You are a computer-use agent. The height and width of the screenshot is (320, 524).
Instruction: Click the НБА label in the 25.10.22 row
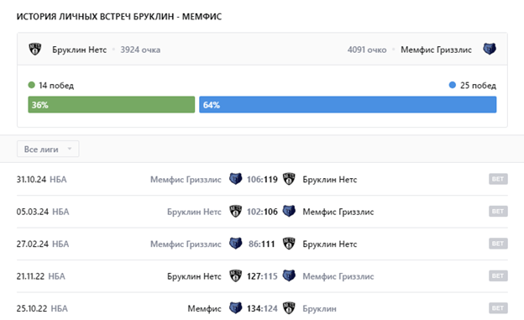(x=59, y=308)
